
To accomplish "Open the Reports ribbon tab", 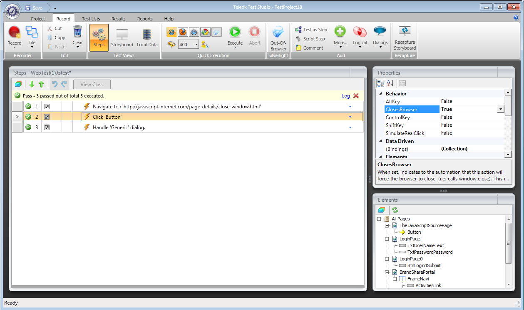I will pos(145,19).
